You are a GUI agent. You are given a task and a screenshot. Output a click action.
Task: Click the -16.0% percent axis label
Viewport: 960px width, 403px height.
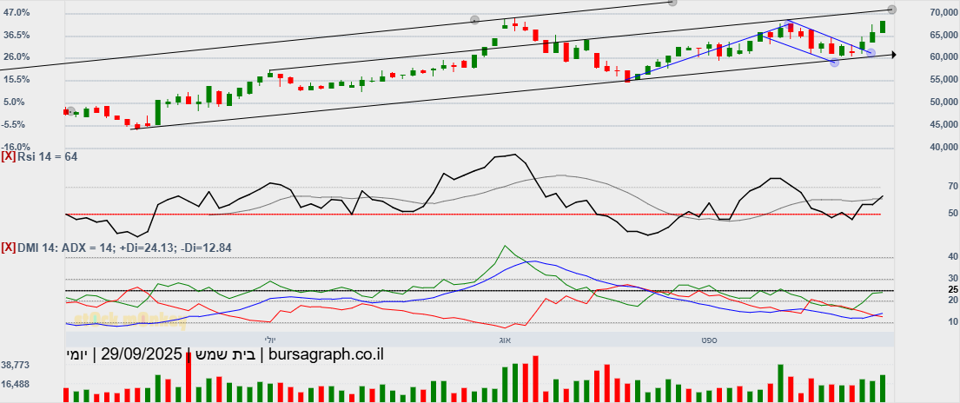point(17,147)
